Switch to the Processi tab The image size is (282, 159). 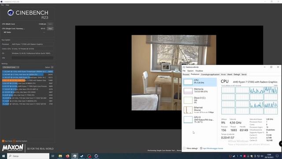pos(186,75)
